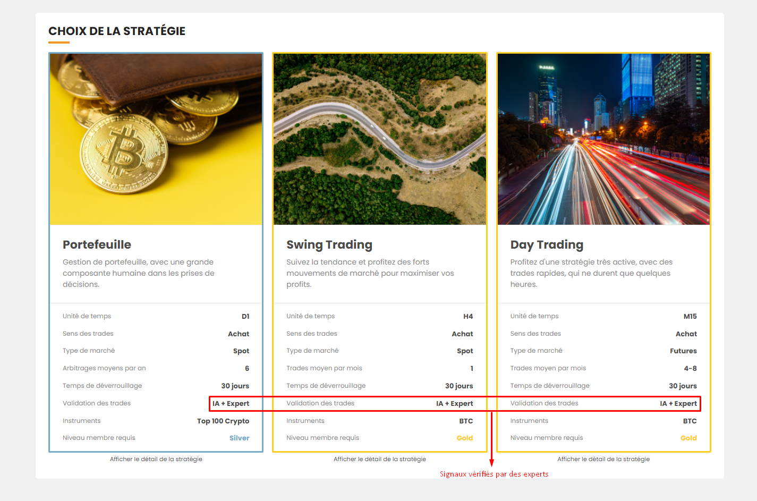Show strategy details under Swing Trading card
Screen dimensions: 757x501
tap(380, 459)
